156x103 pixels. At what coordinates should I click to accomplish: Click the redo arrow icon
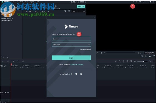pos(8,62)
